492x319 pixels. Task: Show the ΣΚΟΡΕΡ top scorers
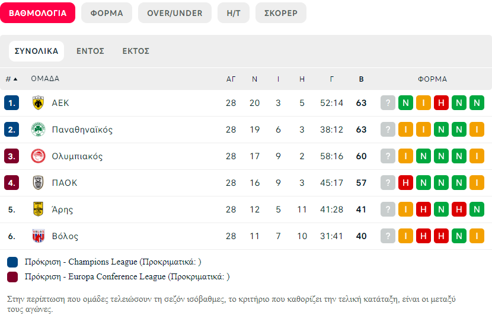tap(281, 13)
